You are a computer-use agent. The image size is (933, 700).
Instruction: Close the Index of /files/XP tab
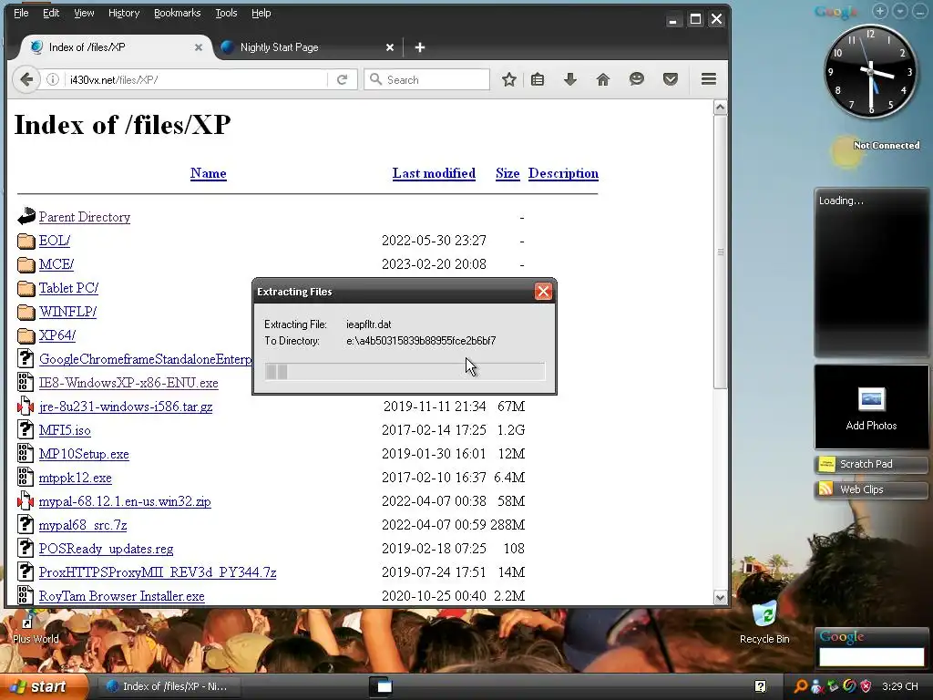[198, 47]
